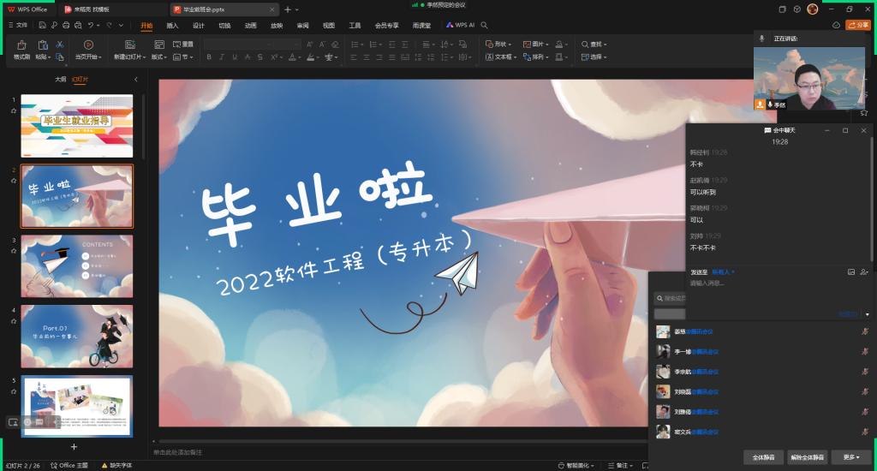Expand the quick access toolbar customize arrow
Viewport: 877px width, 471px height.
121,25
